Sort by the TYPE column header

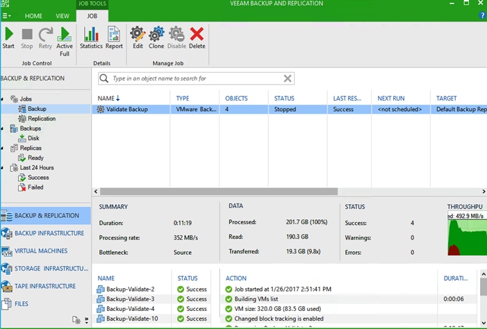tap(183, 99)
